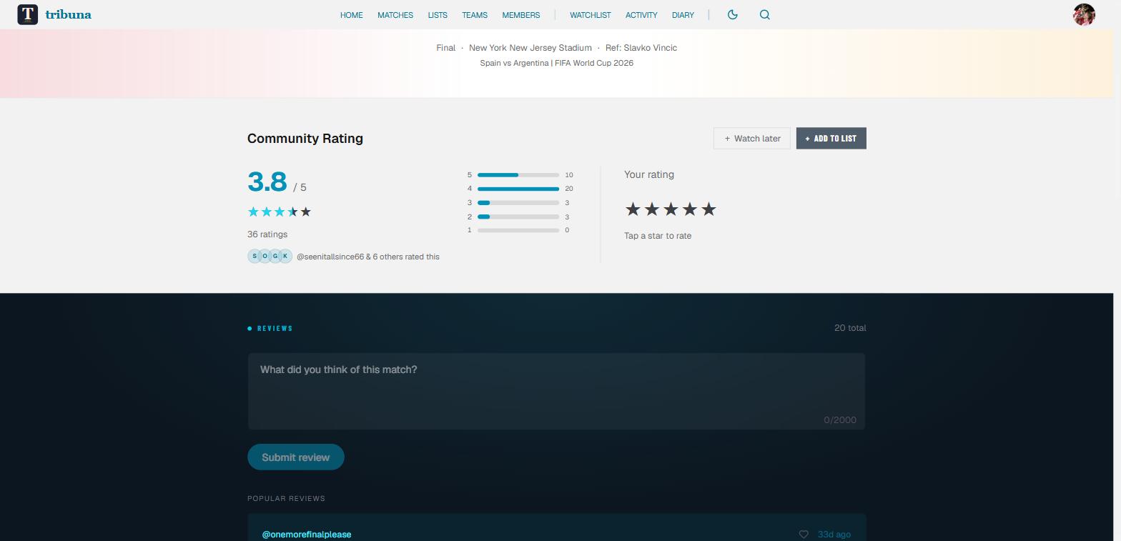
Task: Toggle dark mode moon icon
Action: pyautogui.click(x=732, y=14)
